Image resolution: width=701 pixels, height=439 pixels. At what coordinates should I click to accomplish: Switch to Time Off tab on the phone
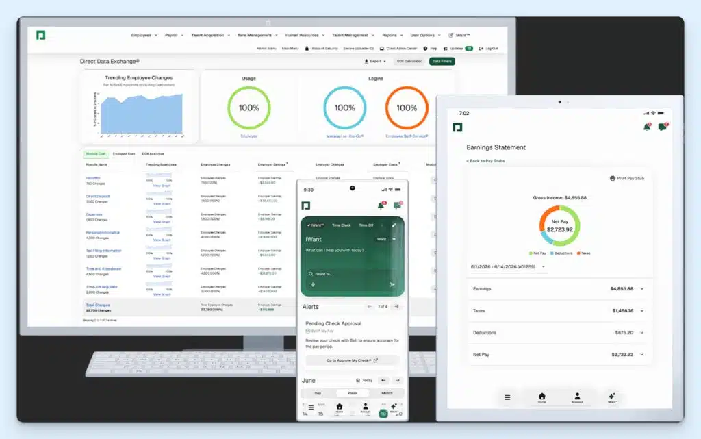[x=366, y=225]
